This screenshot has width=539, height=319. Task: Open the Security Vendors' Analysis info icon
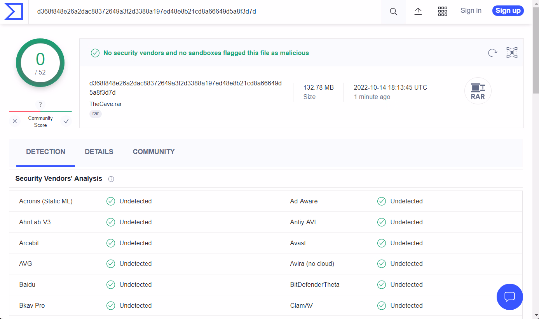pos(111,179)
